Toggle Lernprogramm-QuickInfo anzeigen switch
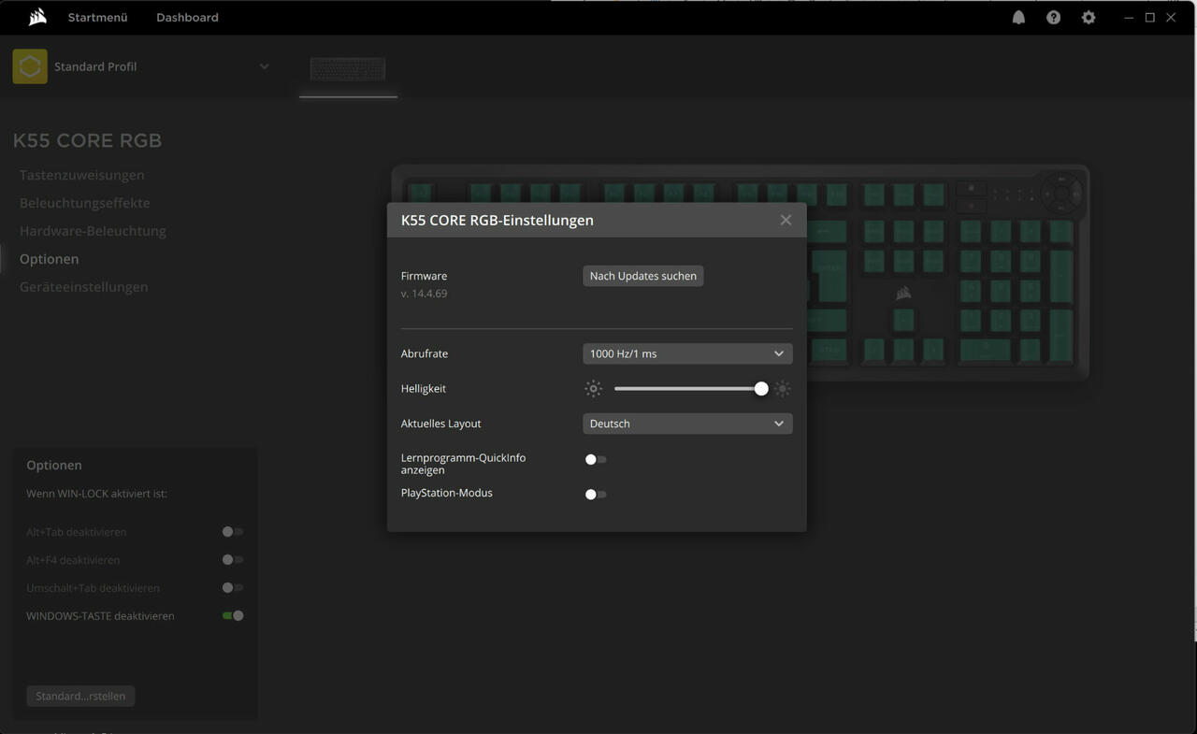 [596, 459]
